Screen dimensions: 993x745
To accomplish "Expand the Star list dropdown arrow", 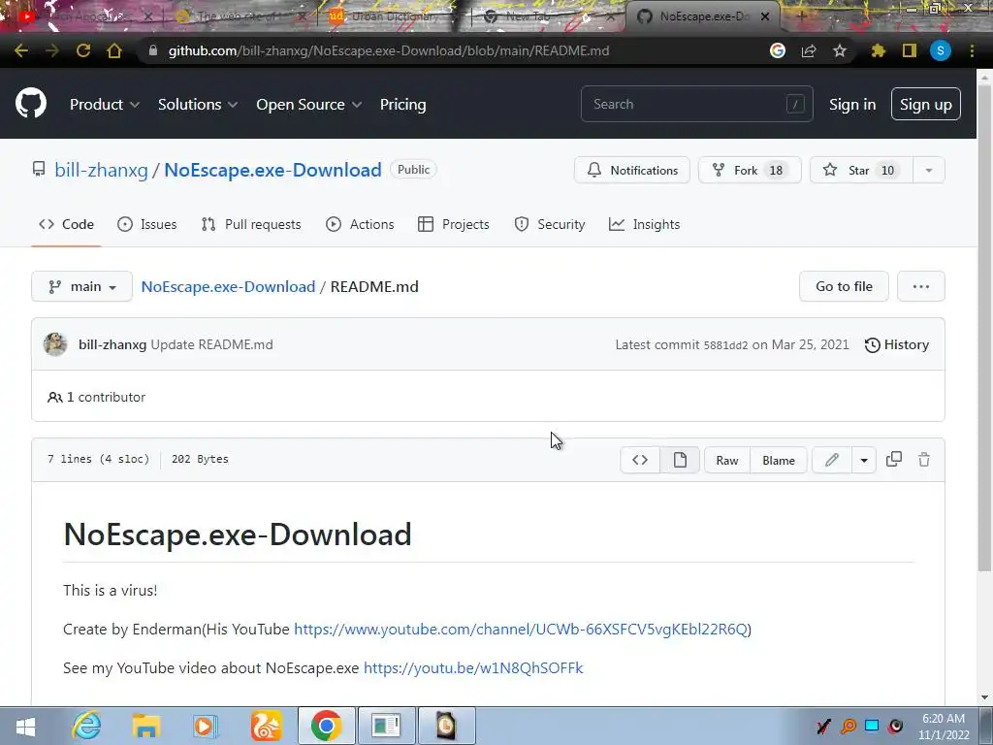I will point(928,171).
